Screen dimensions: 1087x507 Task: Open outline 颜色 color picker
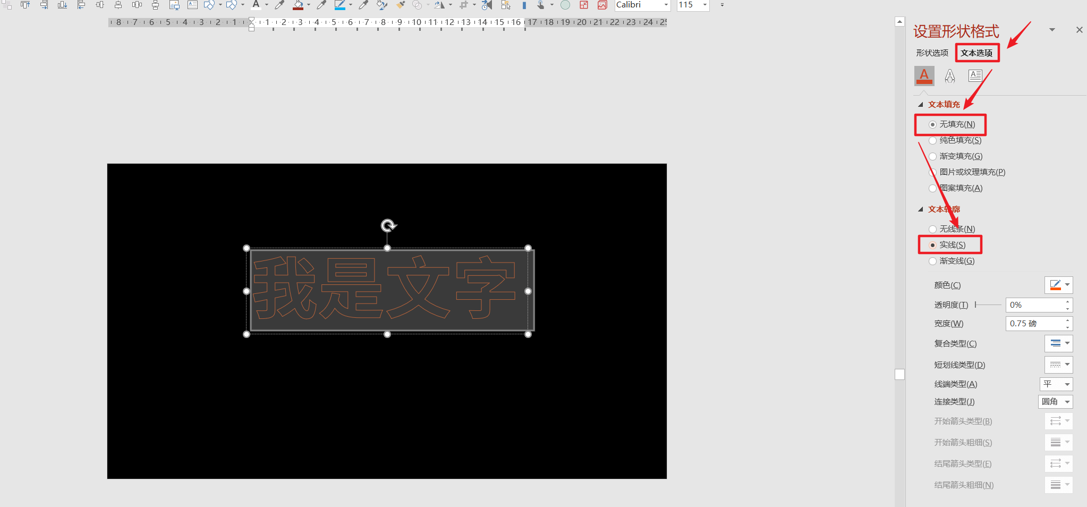tap(1059, 285)
